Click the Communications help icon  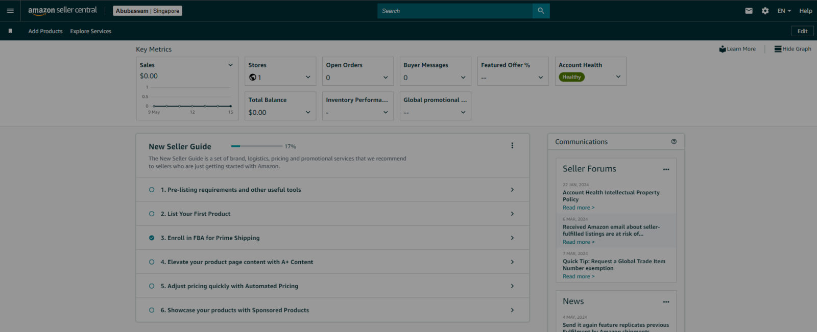click(674, 142)
